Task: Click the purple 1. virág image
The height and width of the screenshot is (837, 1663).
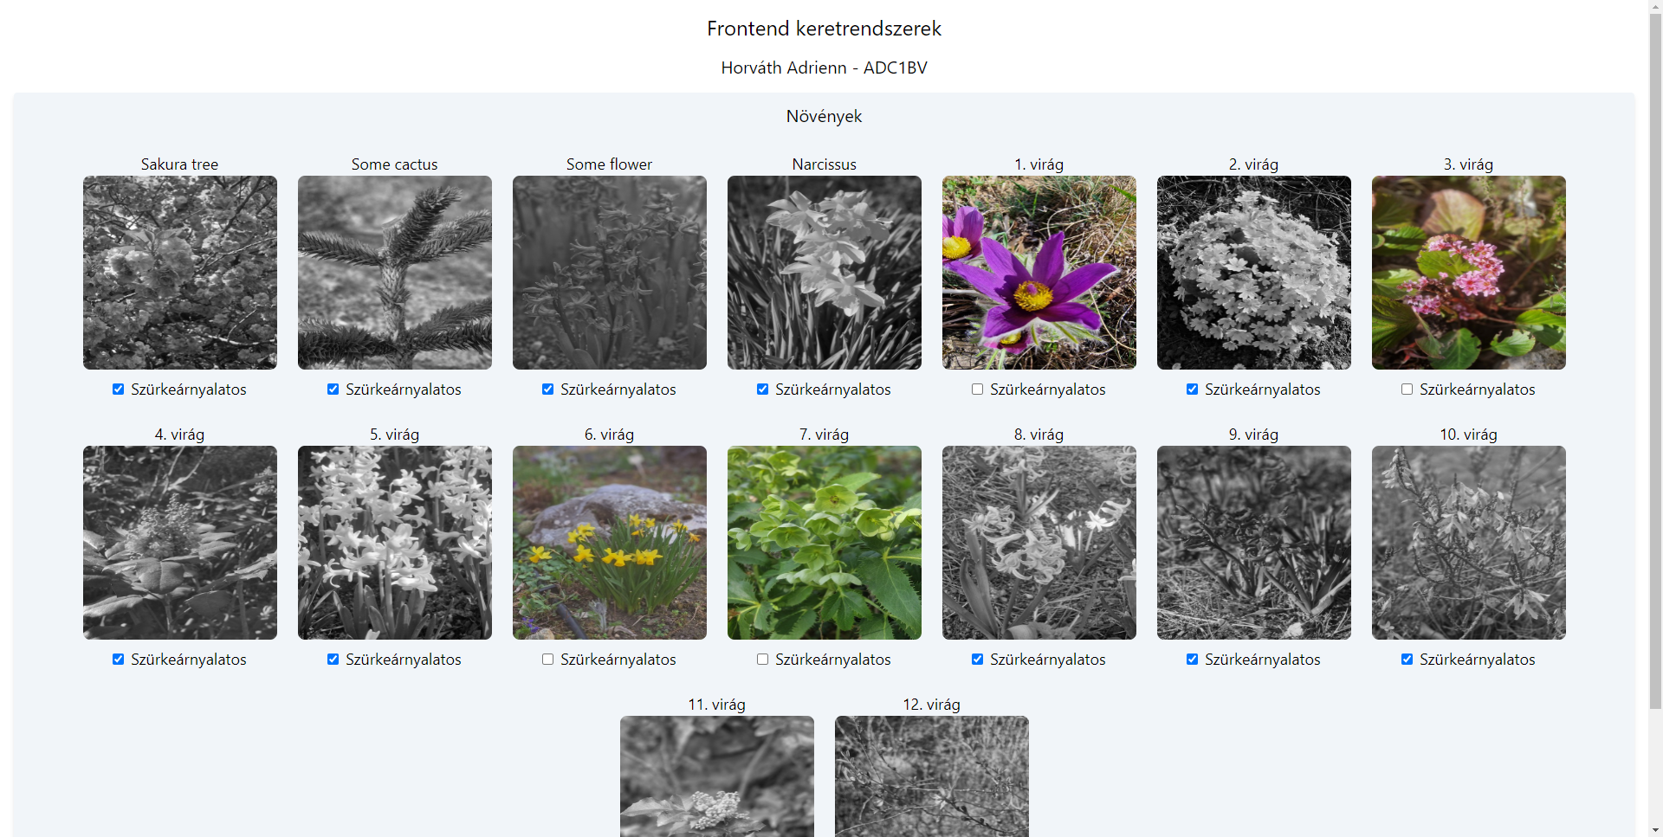Action: point(1039,273)
